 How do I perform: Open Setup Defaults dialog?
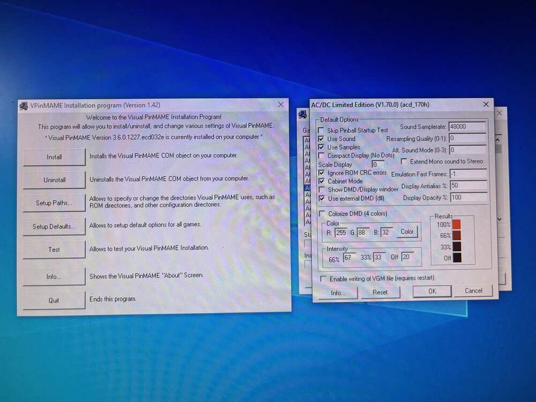54,227
